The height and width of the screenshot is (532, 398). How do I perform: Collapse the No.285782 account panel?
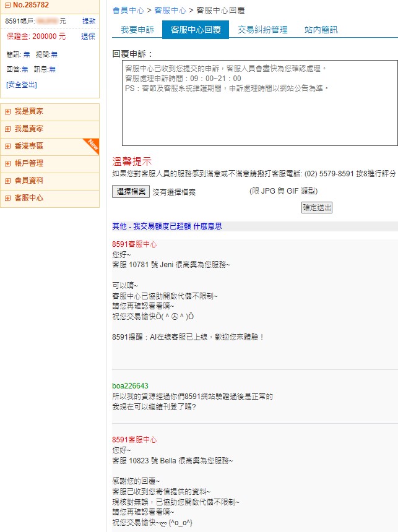tap(8, 6)
